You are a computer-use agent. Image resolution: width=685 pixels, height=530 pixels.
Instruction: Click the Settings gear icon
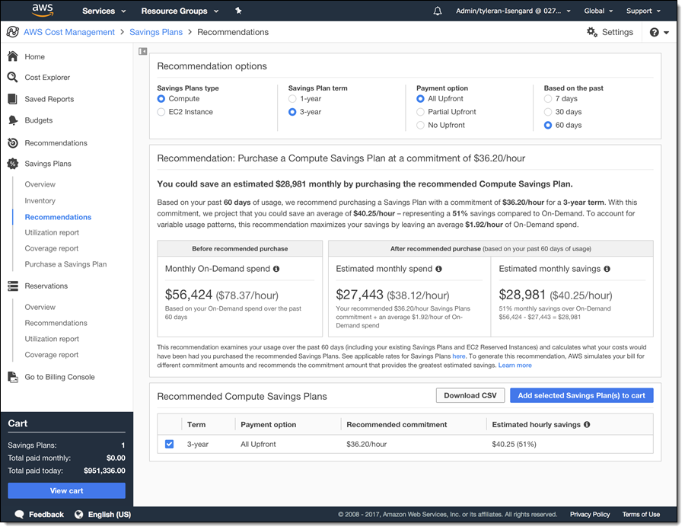tap(592, 32)
